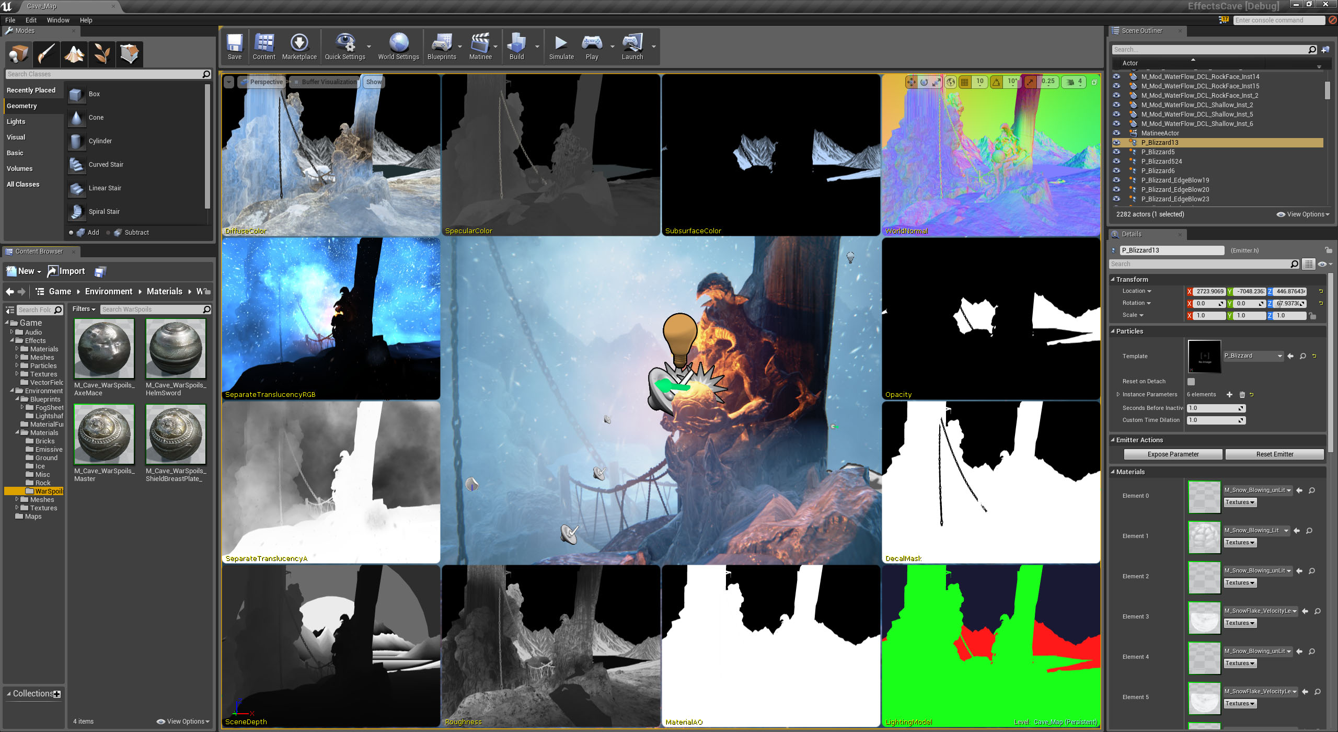Click the translate gizmo icon in viewport

pyautogui.click(x=911, y=82)
